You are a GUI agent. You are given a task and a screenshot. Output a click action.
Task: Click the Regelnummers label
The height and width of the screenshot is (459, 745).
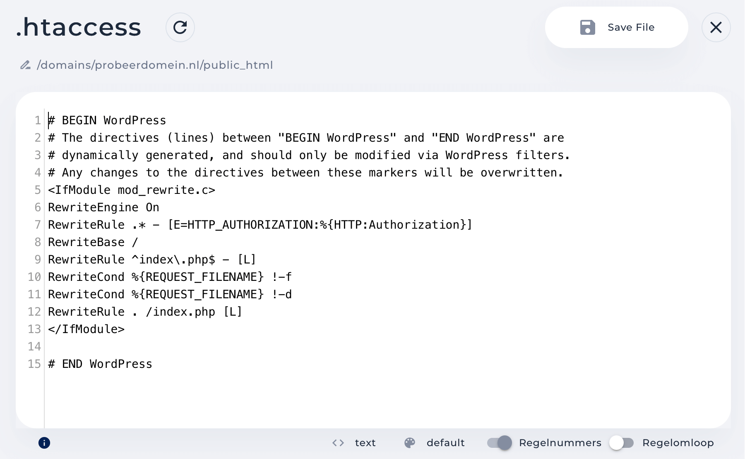tap(560, 443)
